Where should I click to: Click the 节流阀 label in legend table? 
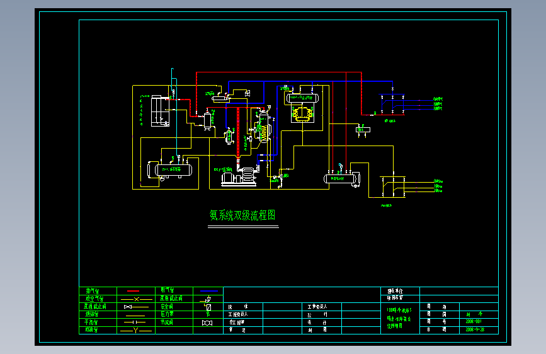(167, 323)
